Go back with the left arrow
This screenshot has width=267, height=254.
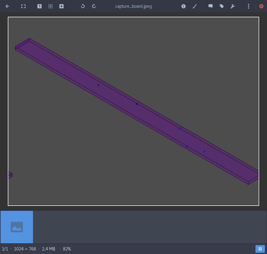point(7,6)
